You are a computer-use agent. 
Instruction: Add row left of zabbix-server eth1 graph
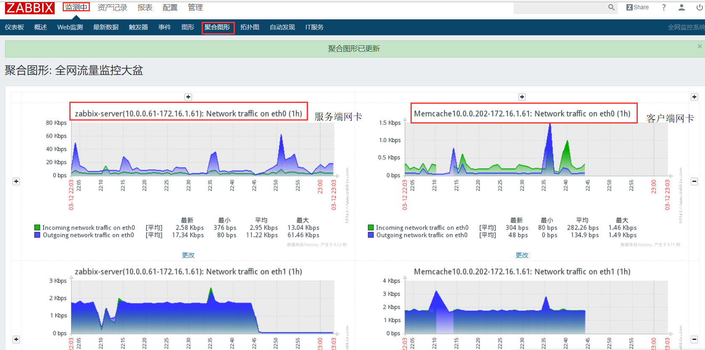pyautogui.click(x=16, y=339)
